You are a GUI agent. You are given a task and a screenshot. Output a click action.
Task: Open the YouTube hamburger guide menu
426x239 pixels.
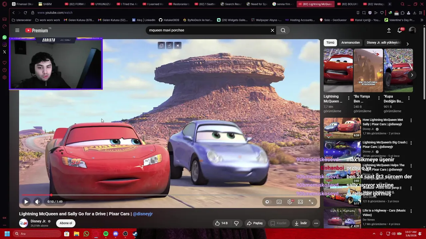[x=17, y=30]
